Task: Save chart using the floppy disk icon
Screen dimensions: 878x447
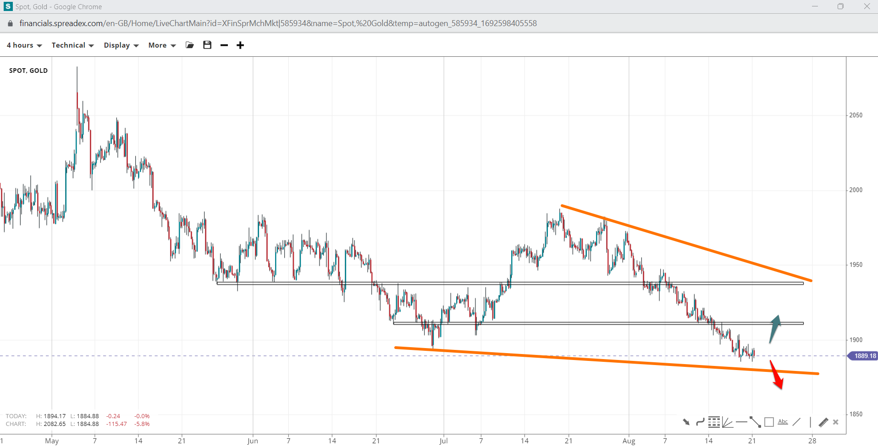Action: coord(207,45)
